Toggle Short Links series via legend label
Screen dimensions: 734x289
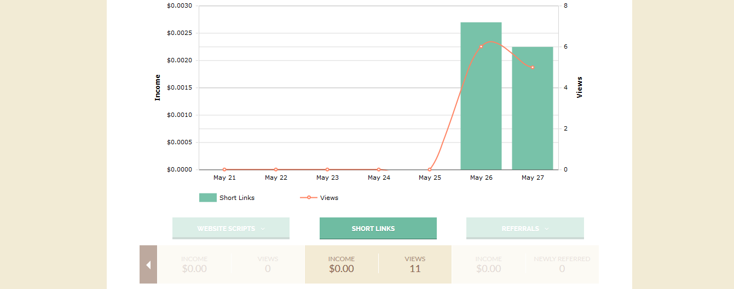coord(237,198)
